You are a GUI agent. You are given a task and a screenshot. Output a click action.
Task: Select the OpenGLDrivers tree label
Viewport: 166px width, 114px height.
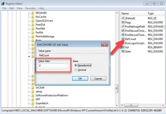click(44, 21)
